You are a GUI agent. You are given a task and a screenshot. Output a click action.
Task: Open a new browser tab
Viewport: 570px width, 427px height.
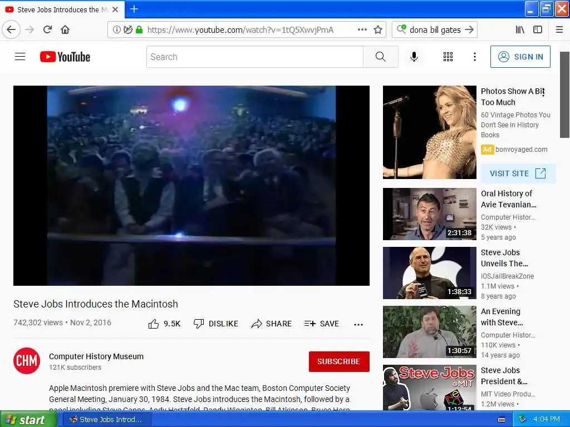point(134,9)
